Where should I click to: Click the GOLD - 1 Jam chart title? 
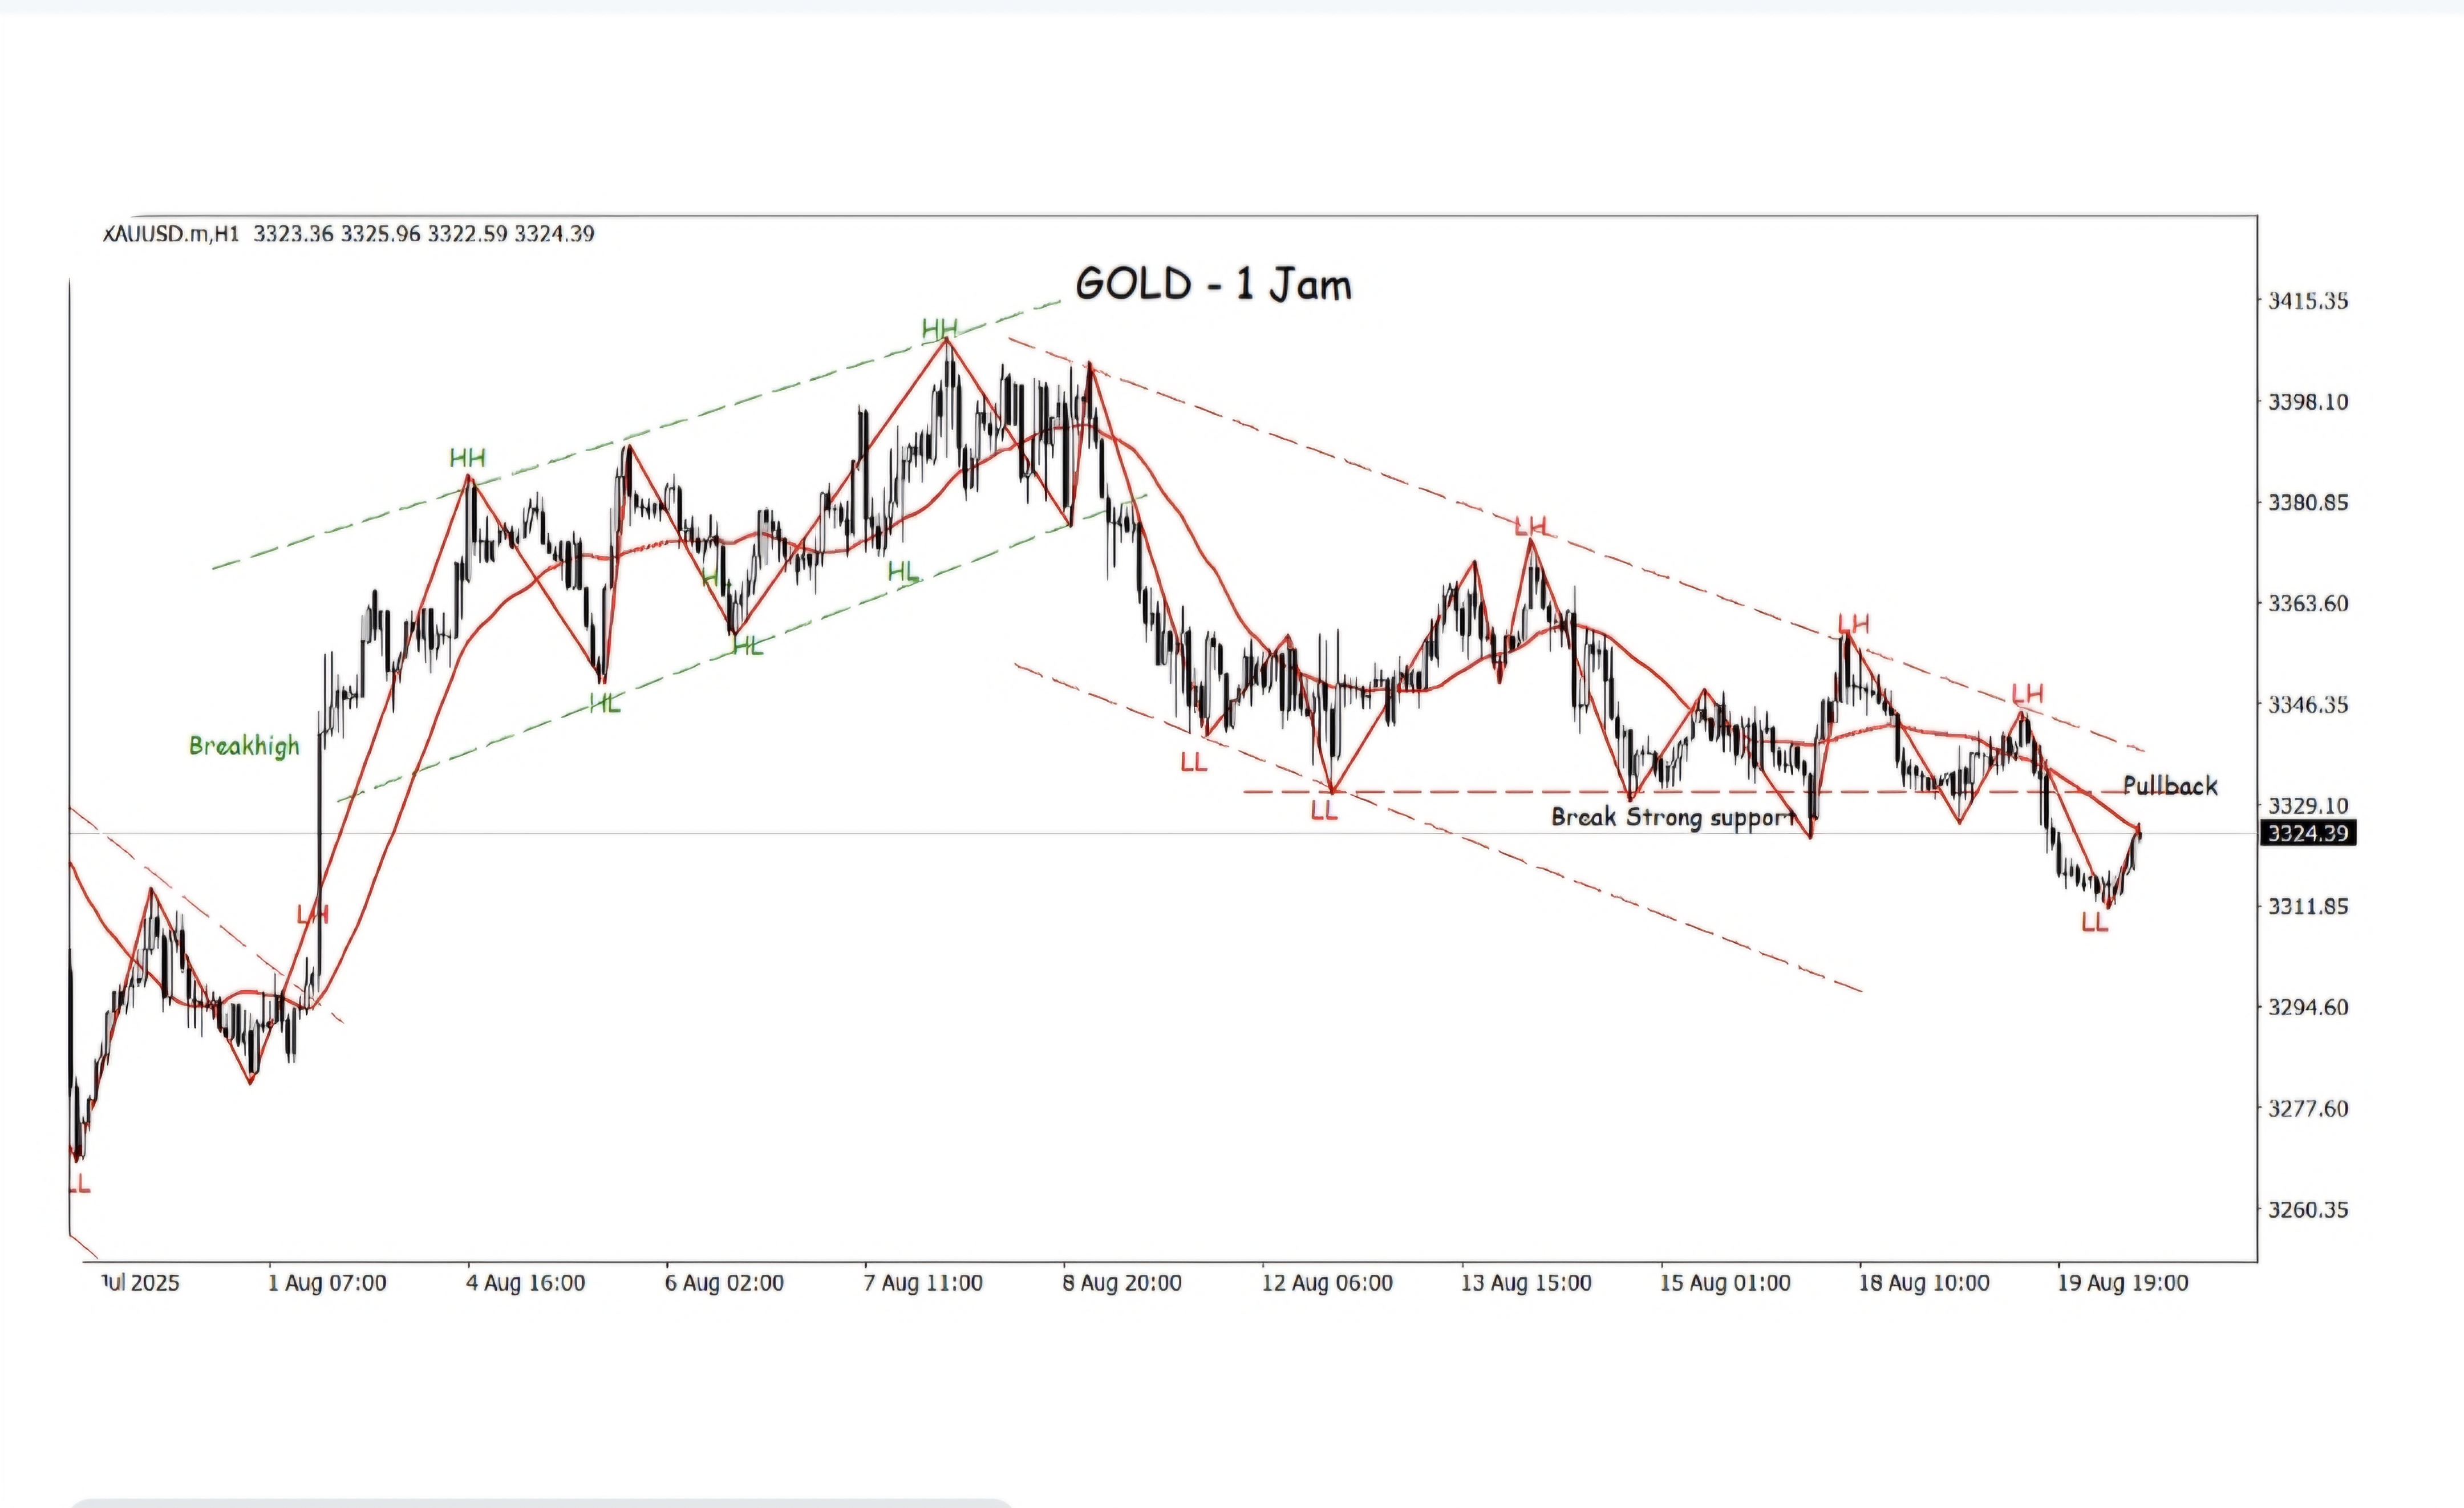pyautogui.click(x=1213, y=285)
